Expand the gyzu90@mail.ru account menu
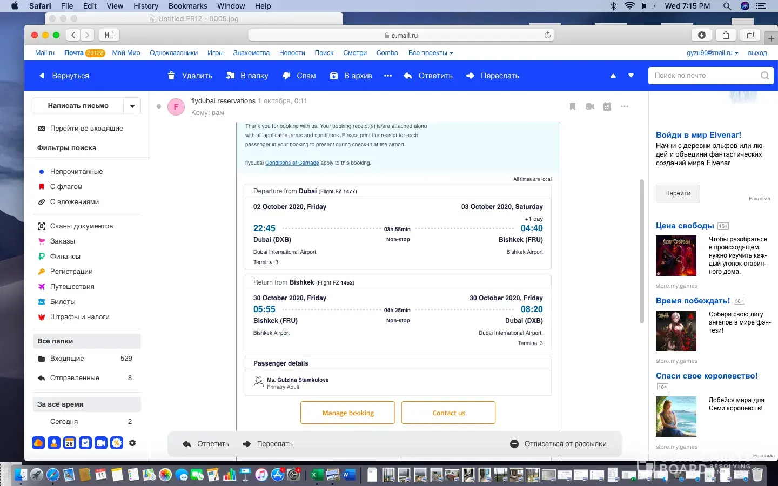Image resolution: width=778 pixels, height=486 pixels. 712,53
